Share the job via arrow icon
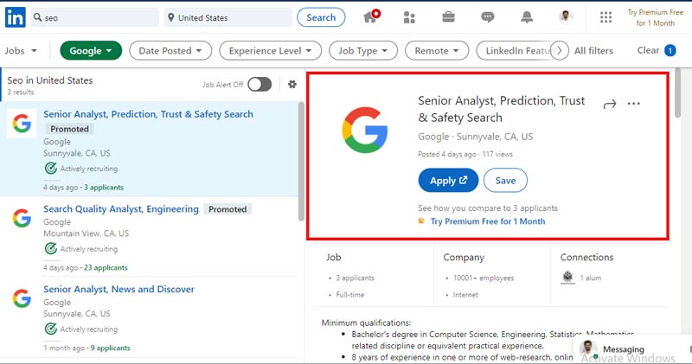The height and width of the screenshot is (364, 692). [609, 104]
